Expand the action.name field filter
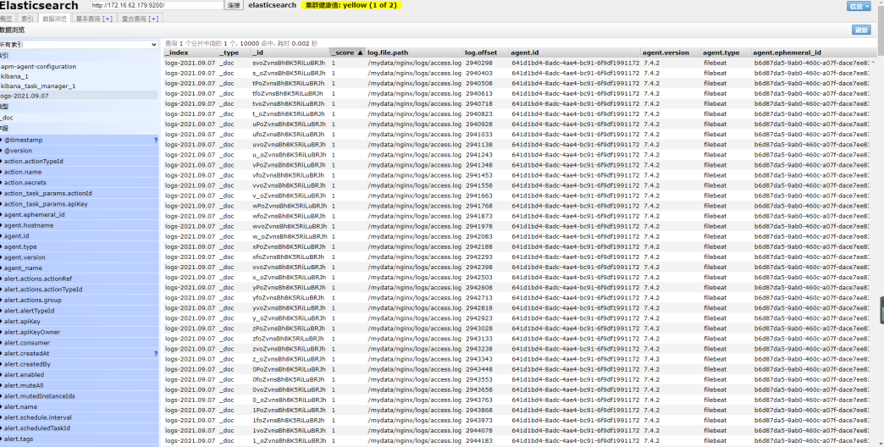884x447 pixels. 79,172
